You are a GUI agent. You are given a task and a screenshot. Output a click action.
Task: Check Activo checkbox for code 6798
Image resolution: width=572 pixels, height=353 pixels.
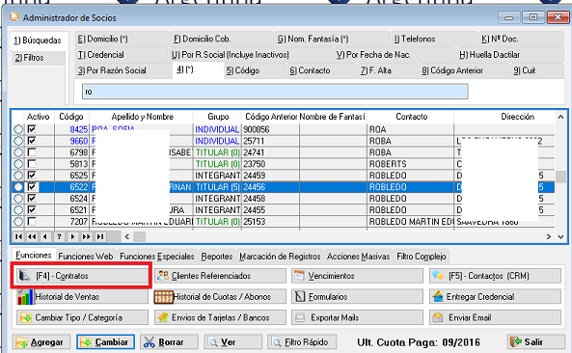click(32, 152)
